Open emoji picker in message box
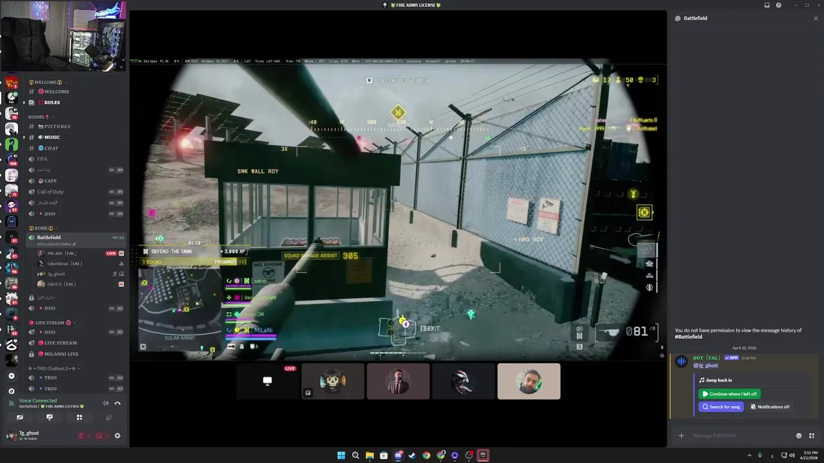 click(799, 435)
